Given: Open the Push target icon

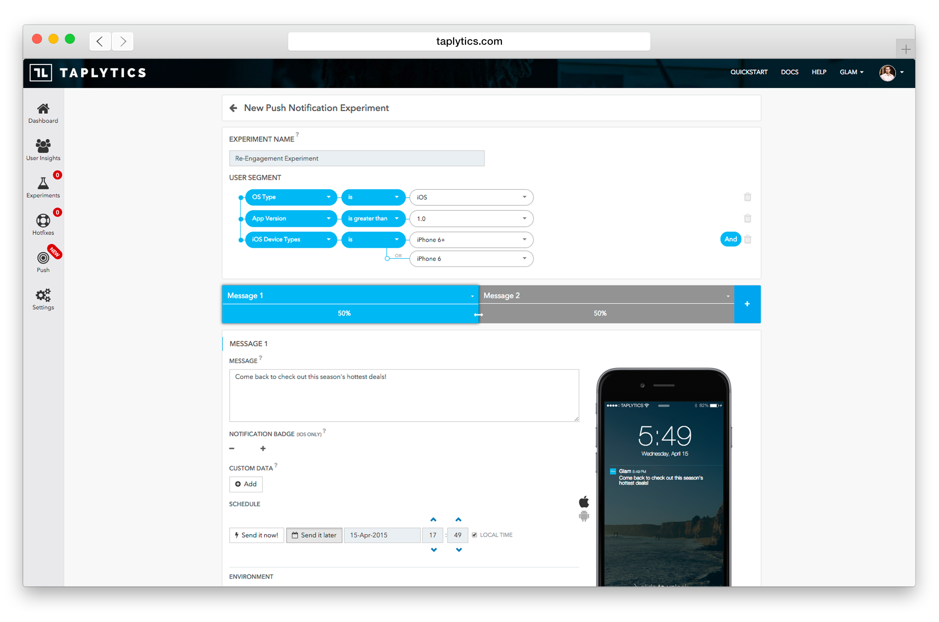Looking at the screenshot, I should (x=43, y=258).
